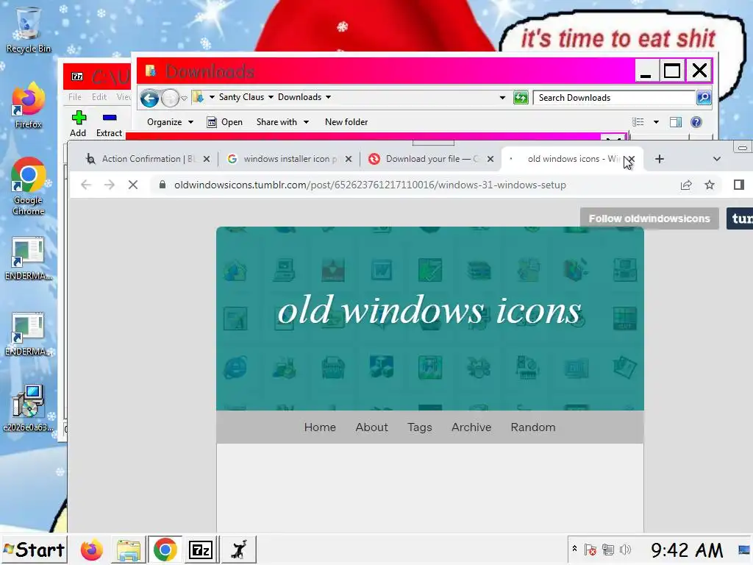Open the Random link on the blog
The image size is (753, 565).
[533, 427]
